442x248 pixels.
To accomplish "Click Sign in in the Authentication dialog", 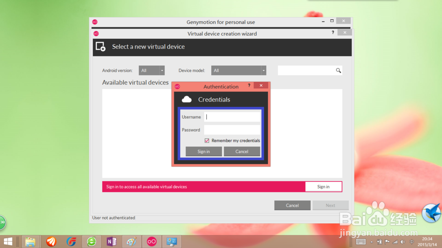I will [x=203, y=151].
